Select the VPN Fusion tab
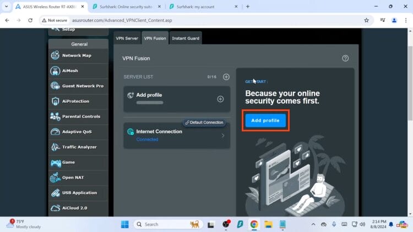 pos(155,38)
